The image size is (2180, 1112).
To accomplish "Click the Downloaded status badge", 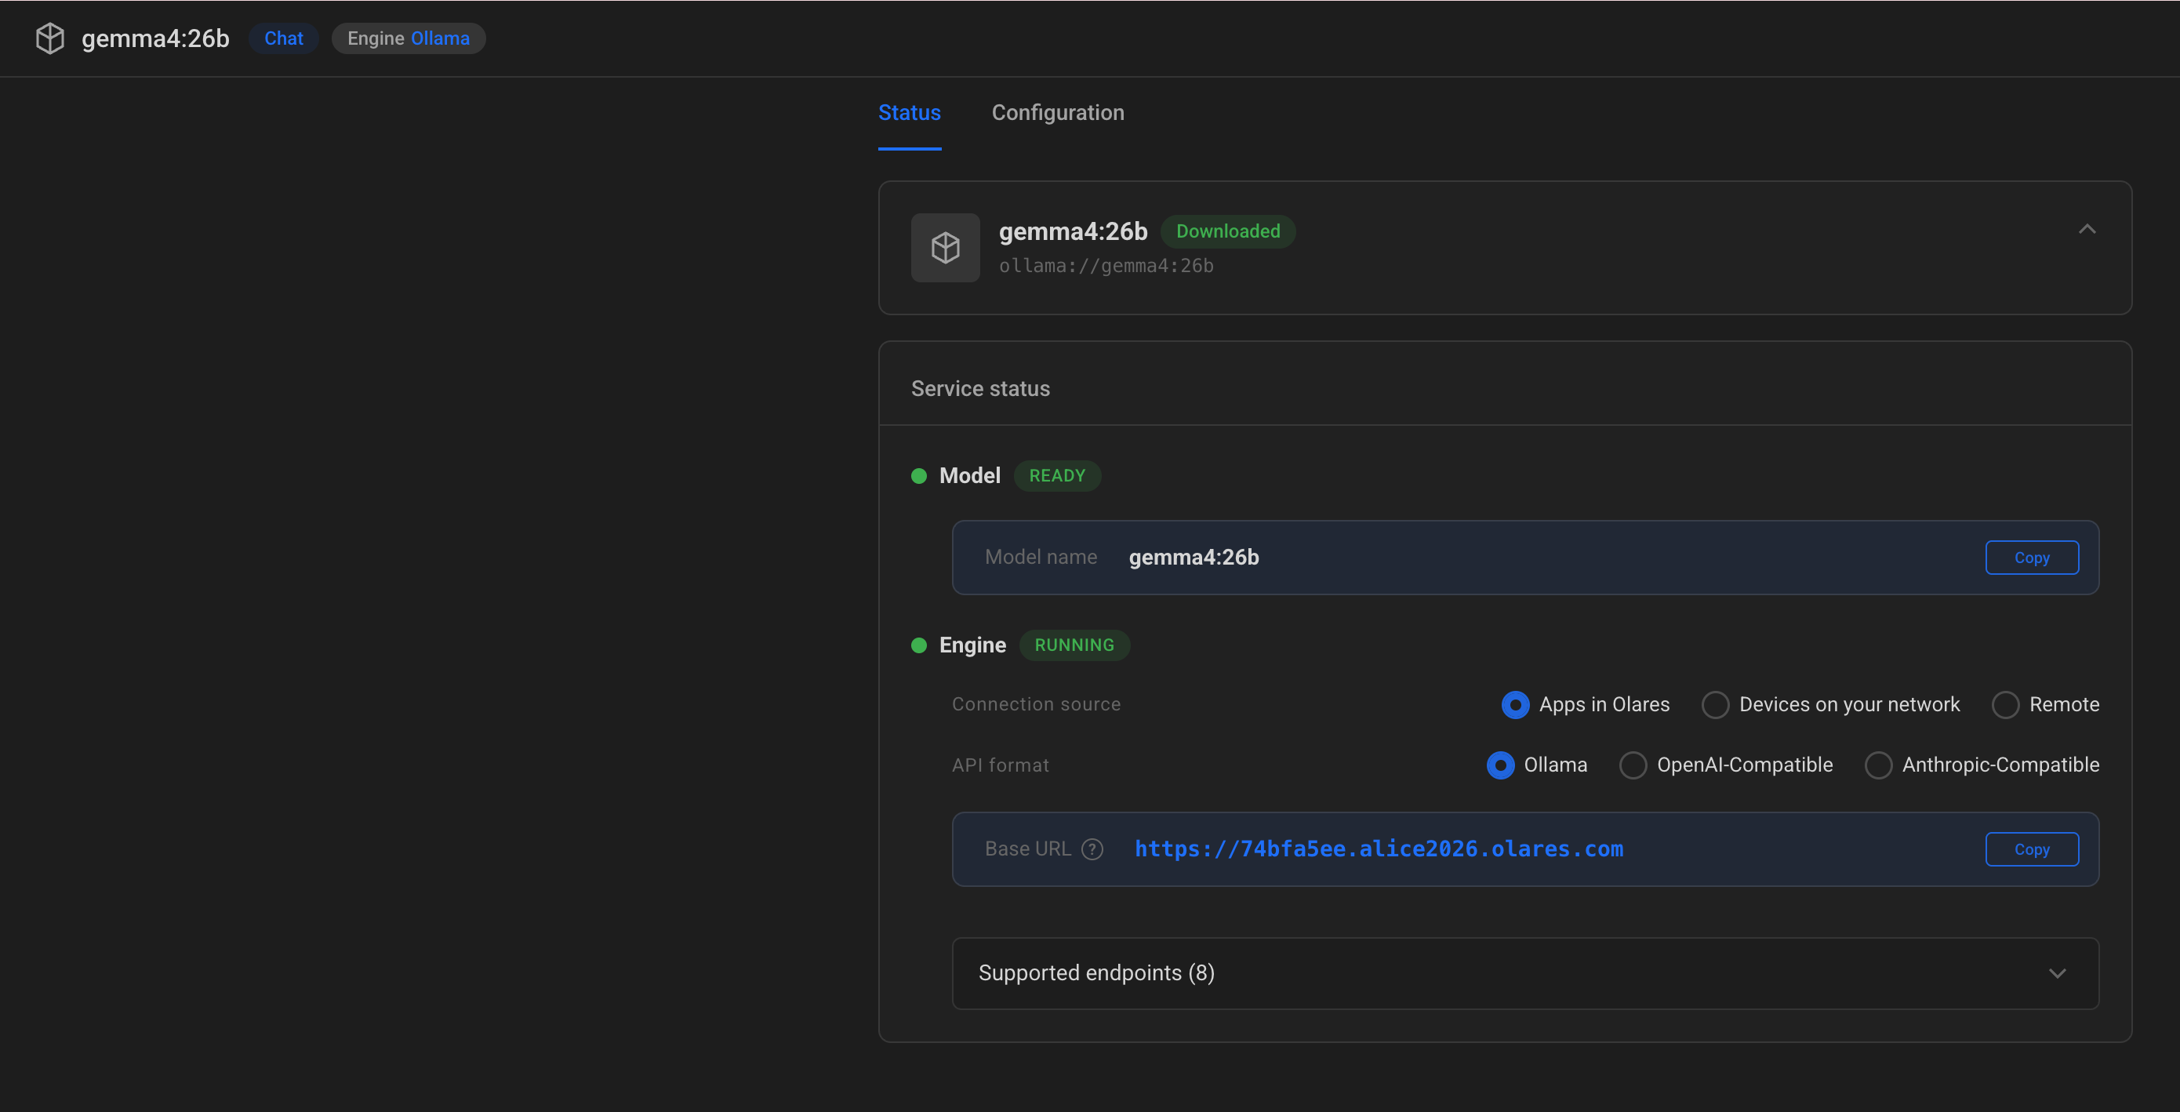I will [x=1227, y=231].
